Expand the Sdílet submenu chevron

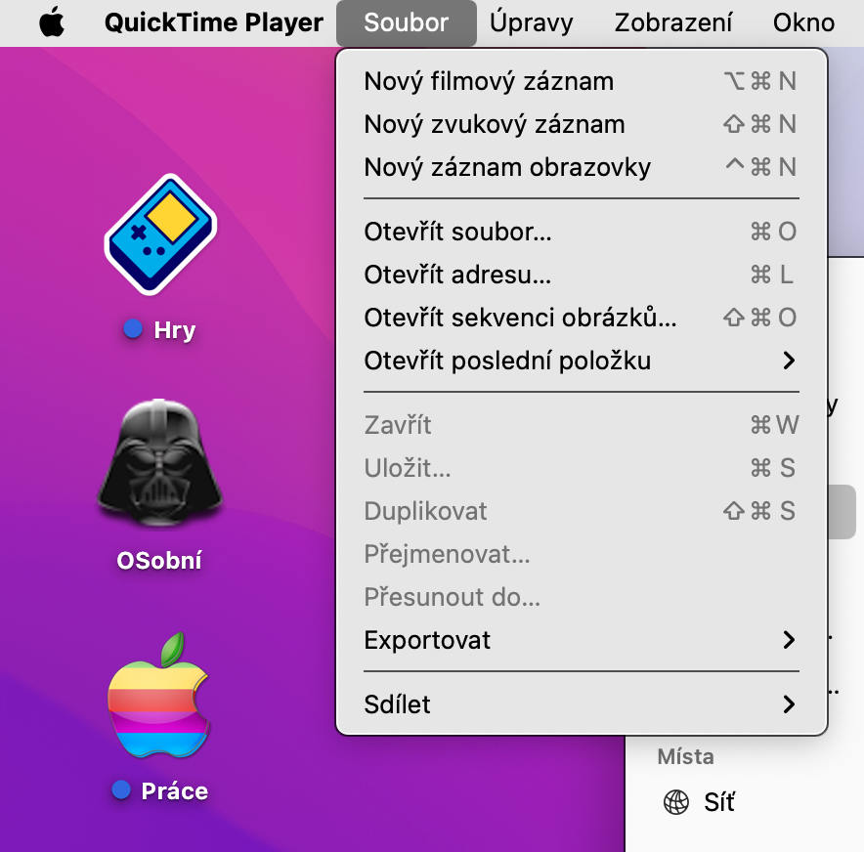(789, 703)
